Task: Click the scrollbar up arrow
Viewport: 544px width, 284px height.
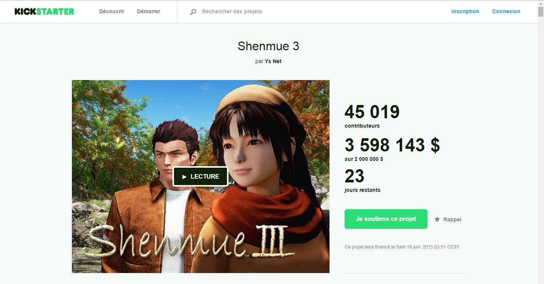Action: (541, 3)
